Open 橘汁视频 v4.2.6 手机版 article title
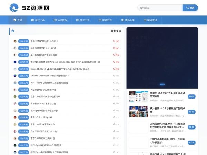The image size is (207, 155). pos(168,110)
